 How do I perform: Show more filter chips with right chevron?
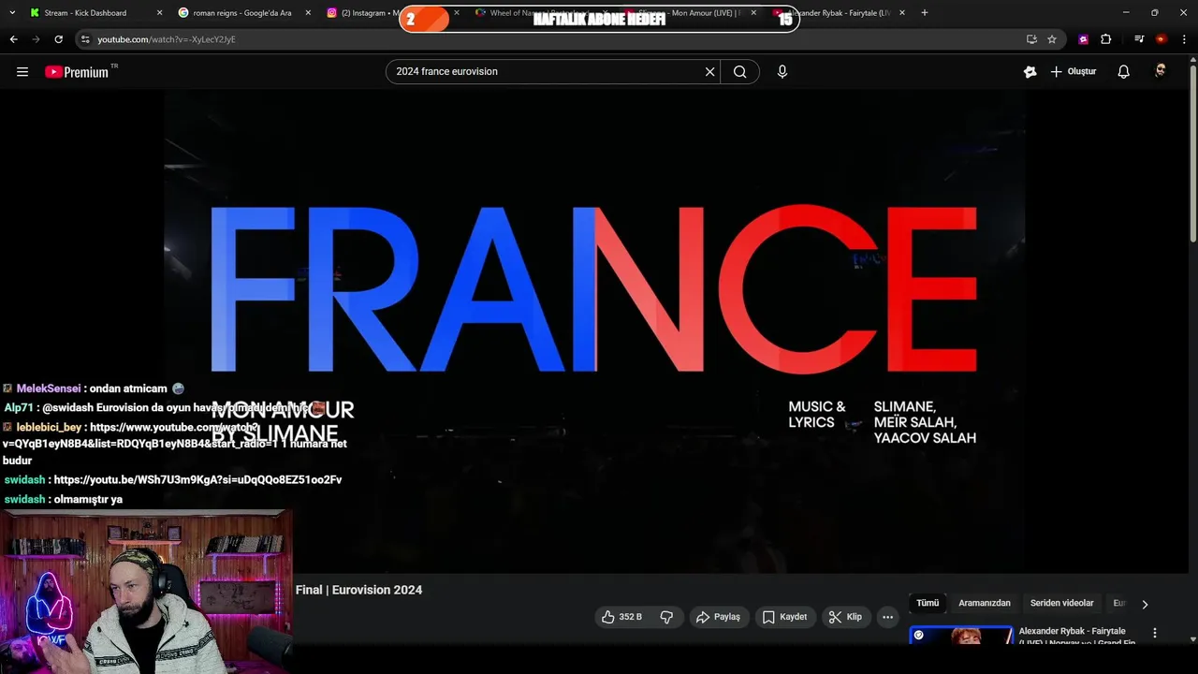pyautogui.click(x=1145, y=605)
